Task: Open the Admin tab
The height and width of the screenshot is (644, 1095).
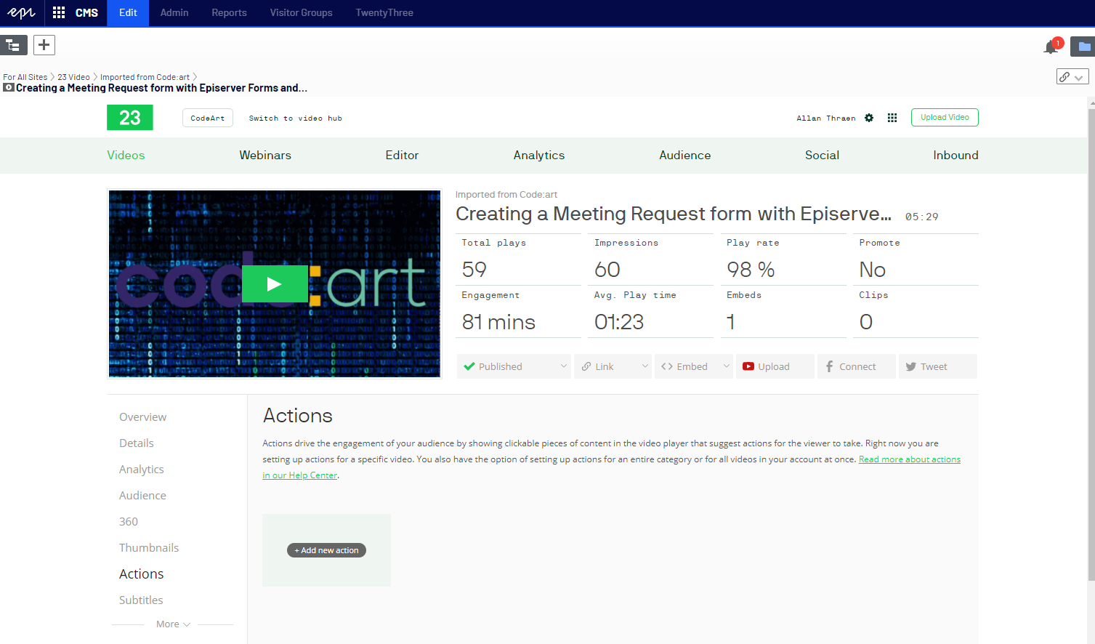Action: click(x=174, y=13)
